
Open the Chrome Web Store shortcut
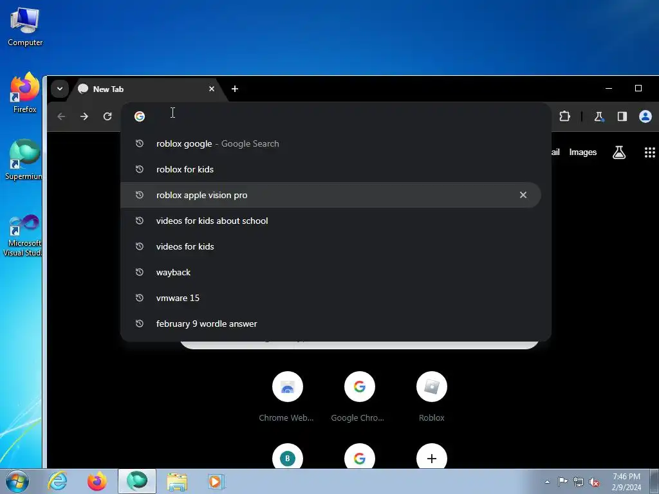pos(287,397)
